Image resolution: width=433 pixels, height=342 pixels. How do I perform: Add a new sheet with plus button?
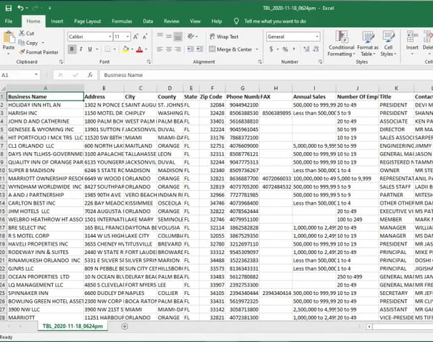click(125, 326)
